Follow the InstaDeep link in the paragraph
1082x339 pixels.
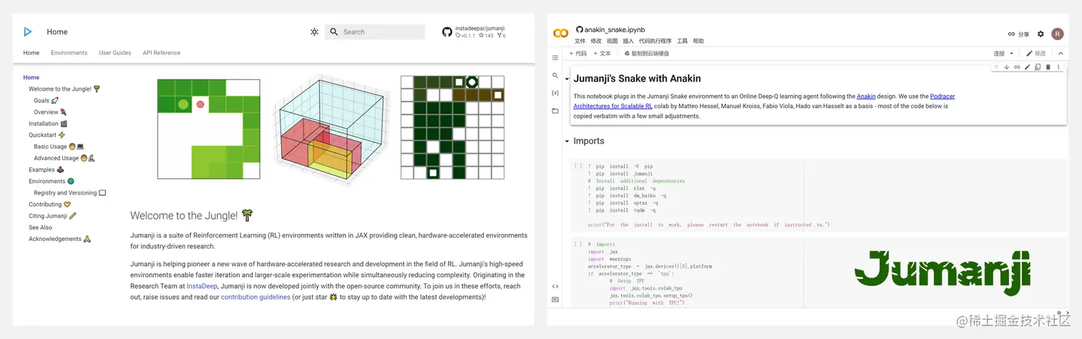pyautogui.click(x=202, y=286)
